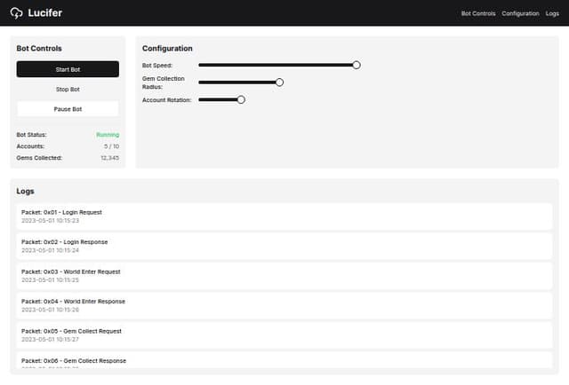Click the Lucifer cloud logo icon
The image size is (569, 385).
click(16, 13)
